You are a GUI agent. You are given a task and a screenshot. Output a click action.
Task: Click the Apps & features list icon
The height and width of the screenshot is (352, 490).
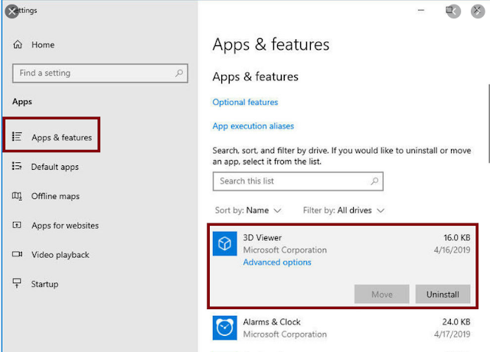point(17,137)
